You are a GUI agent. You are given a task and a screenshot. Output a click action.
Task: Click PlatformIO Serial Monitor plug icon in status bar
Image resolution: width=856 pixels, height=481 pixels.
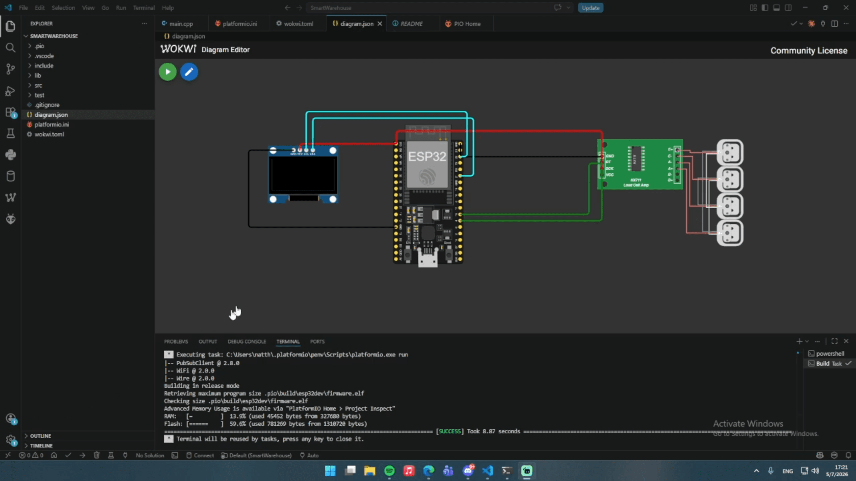pyautogui.click(x=125, y=455)
